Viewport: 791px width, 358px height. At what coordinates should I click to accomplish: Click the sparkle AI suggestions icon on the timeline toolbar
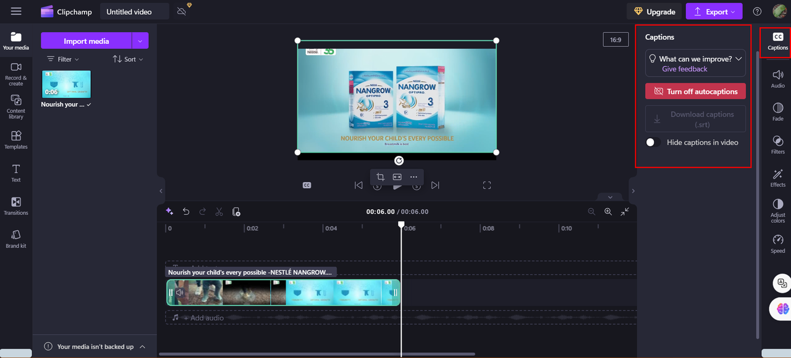coord(169,212)
